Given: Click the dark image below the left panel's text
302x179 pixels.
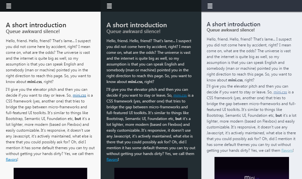Looking at the screenshot, I should (x=50, y=173).
